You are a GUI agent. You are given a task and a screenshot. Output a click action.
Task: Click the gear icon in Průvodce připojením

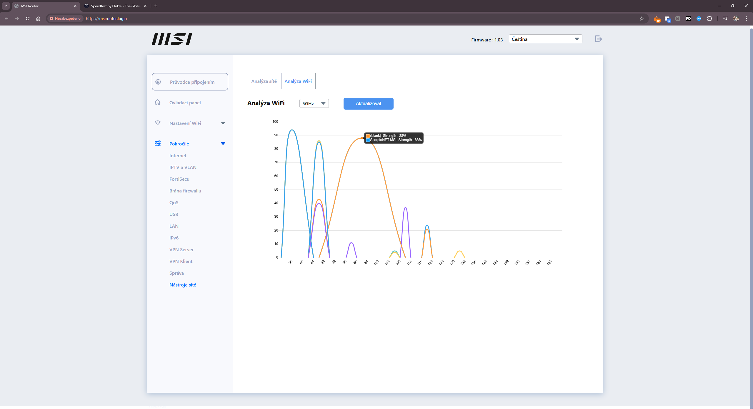point(158,82)
